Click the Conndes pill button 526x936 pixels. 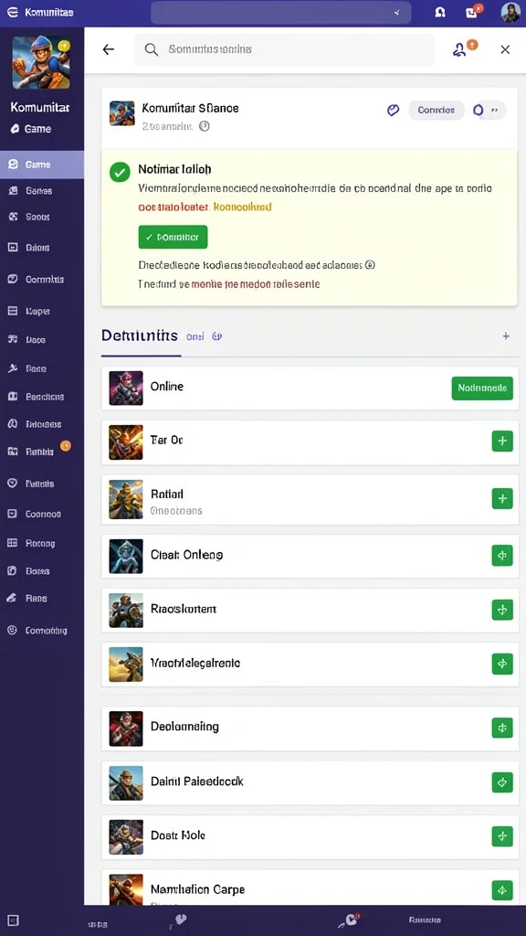click(x=436, y=110)
